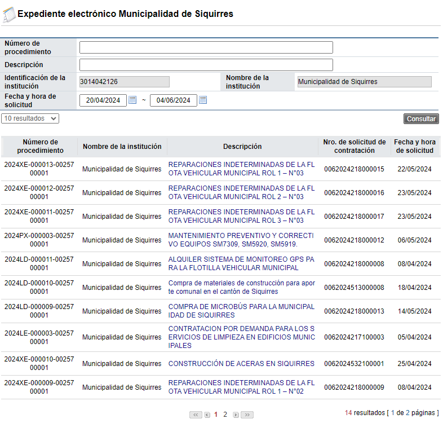
Task: Select procedure number 2024LD-000010-0025700001
Action: click(39, 288)
